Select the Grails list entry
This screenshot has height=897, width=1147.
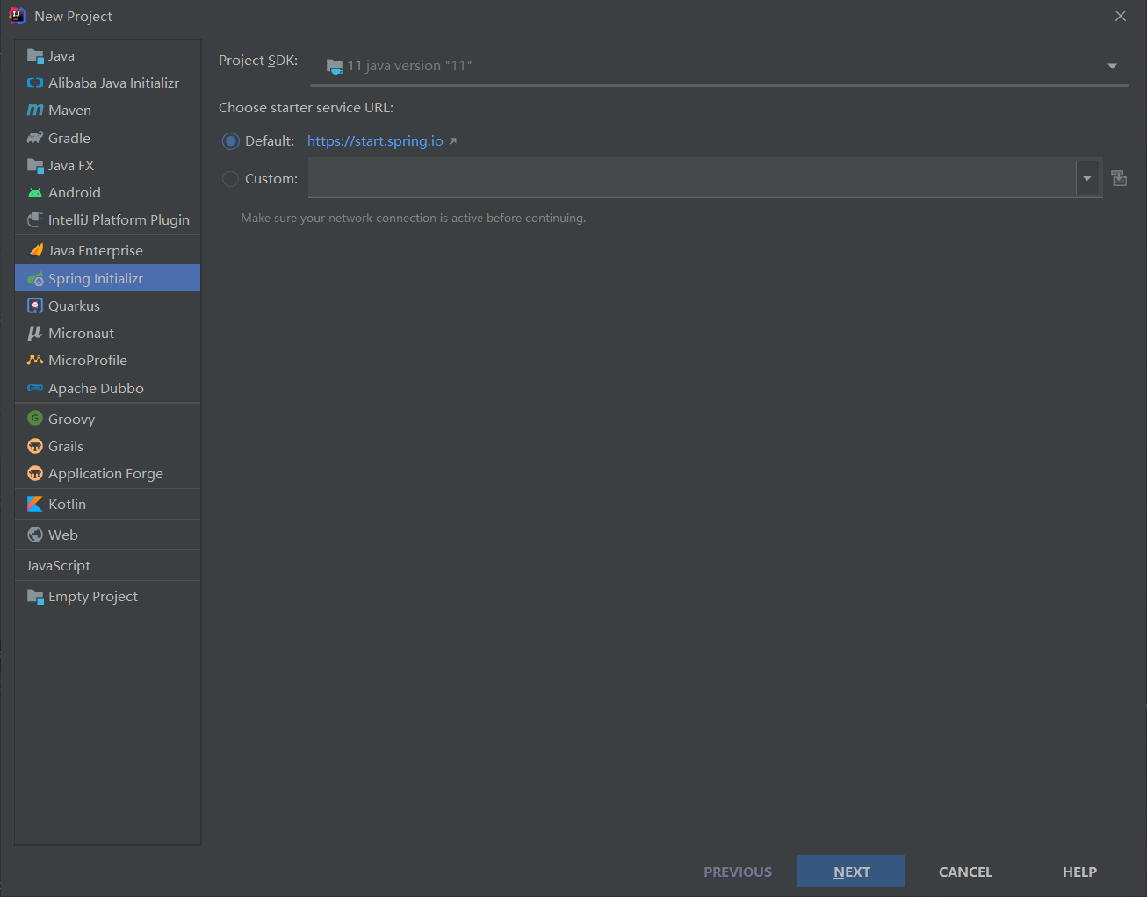pyautogui.click(x=108, y=446)
